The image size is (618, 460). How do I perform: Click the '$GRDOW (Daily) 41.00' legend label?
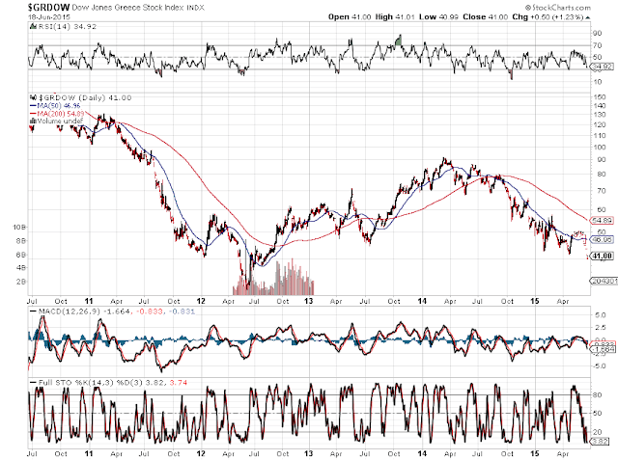pyautogui.click(x=85, y=97)
